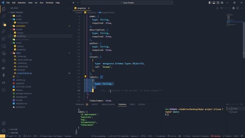Viewport: 245px width, 138px height.
Task: Click the notifications bell in status bar
Action: click(242, 136)
